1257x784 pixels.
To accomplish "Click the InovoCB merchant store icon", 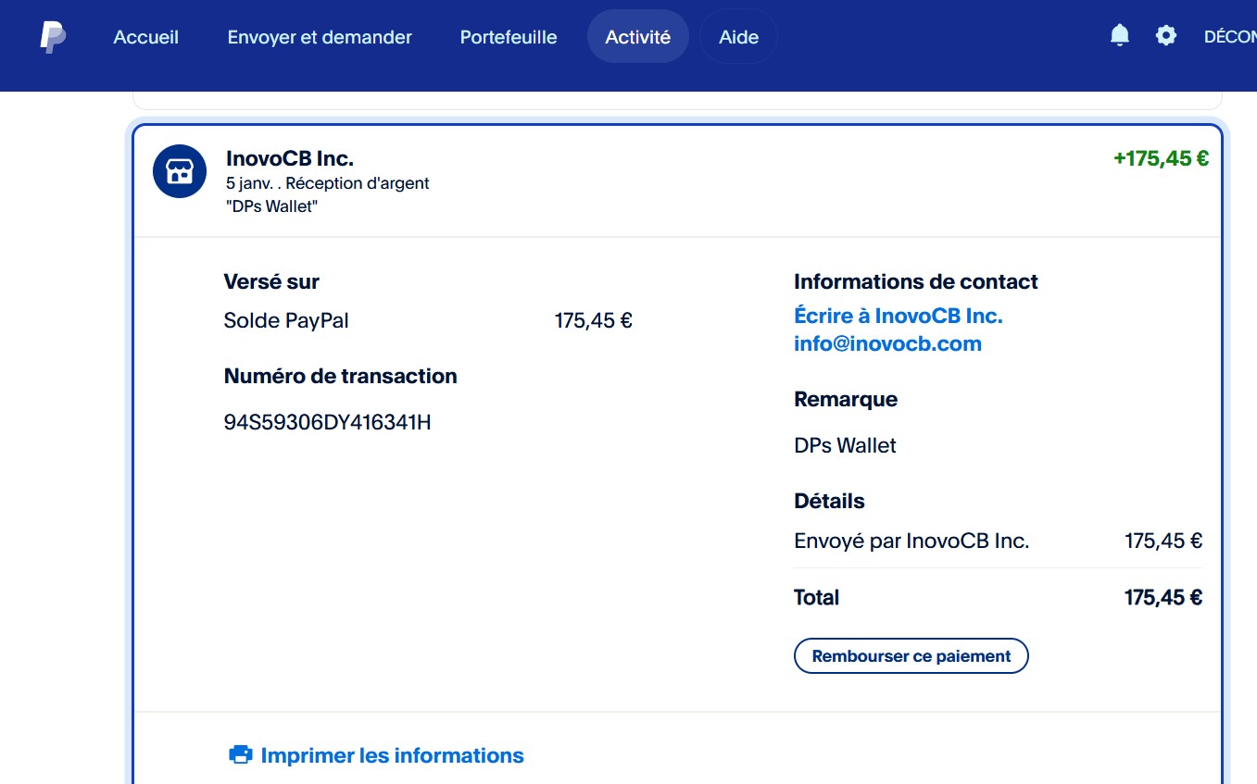I will click(x=180, y=171).
